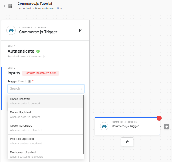Click the cube project icon

(x=10, y=6)
